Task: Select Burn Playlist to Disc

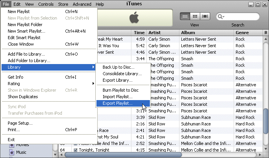Action: (123, 90)
